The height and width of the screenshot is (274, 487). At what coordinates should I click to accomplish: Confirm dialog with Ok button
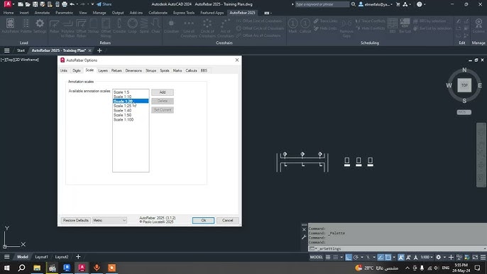[x=203, y=220]
